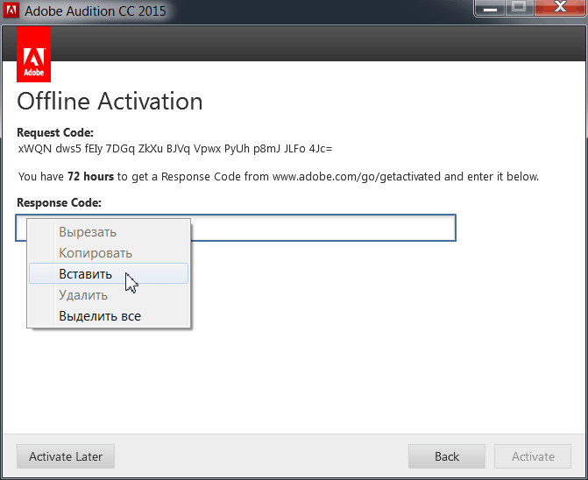Click the Offline Activation heading

pyautogui.click(x=110, y=102)
